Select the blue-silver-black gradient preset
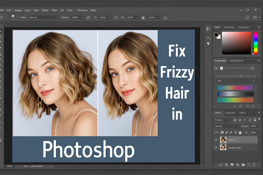Screen dimensions: 263x175 (236, 94)
